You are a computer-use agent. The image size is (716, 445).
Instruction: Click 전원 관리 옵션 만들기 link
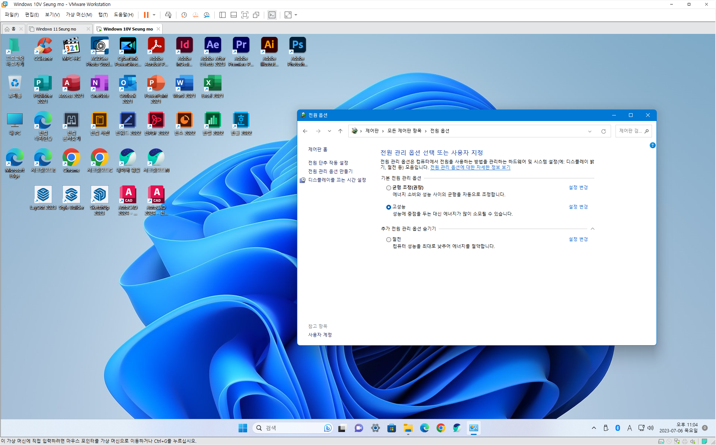[330, 171]
